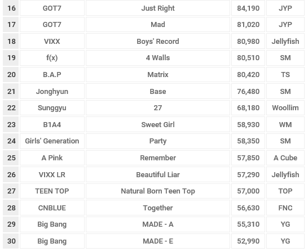
Task: Select the Woollim label cell
Action: click(x=285, y=107)
